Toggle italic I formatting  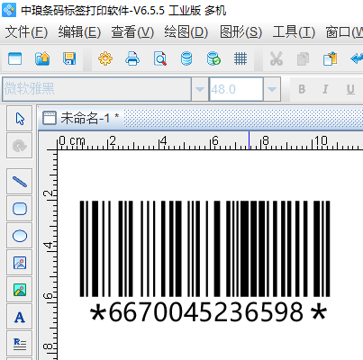pyautogui.click(x=325, y=89)
